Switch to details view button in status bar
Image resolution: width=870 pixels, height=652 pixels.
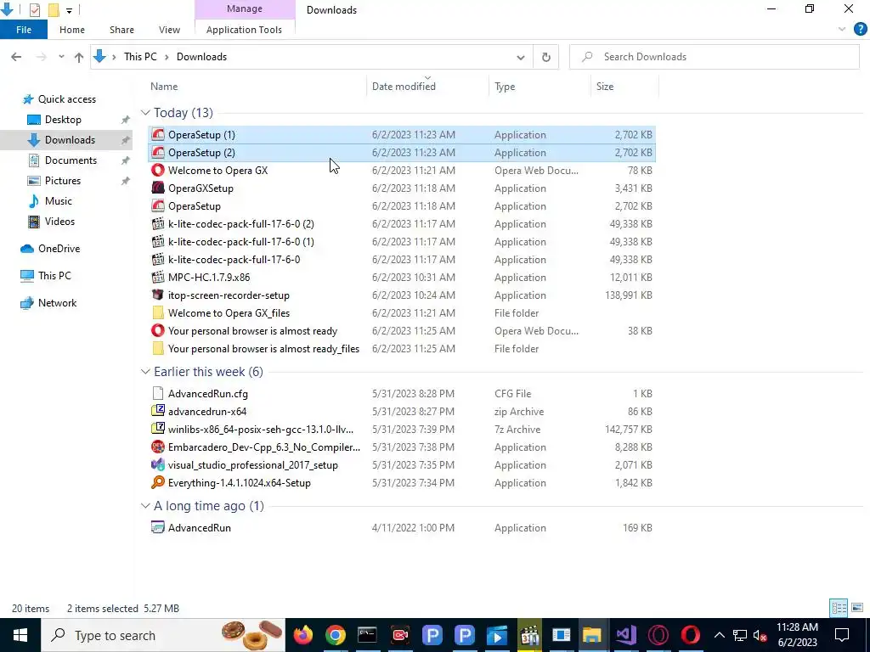[839, 608]
